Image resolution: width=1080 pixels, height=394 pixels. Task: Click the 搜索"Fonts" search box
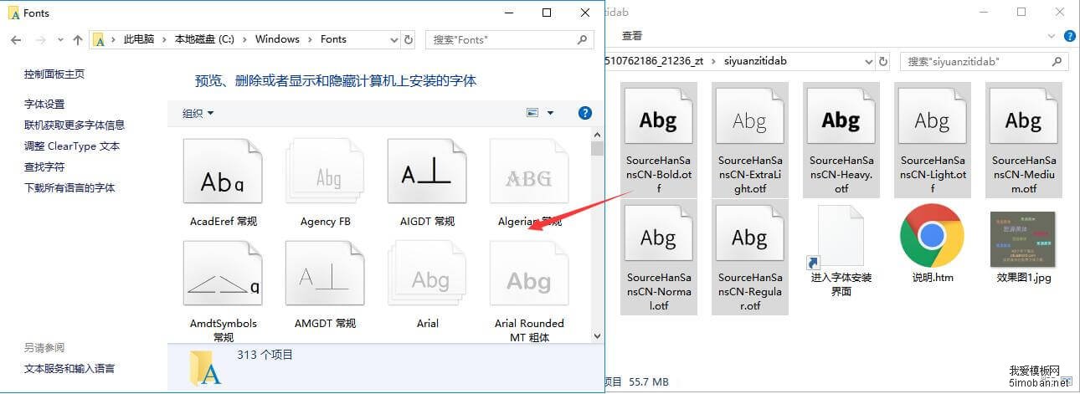click(502, 39)
